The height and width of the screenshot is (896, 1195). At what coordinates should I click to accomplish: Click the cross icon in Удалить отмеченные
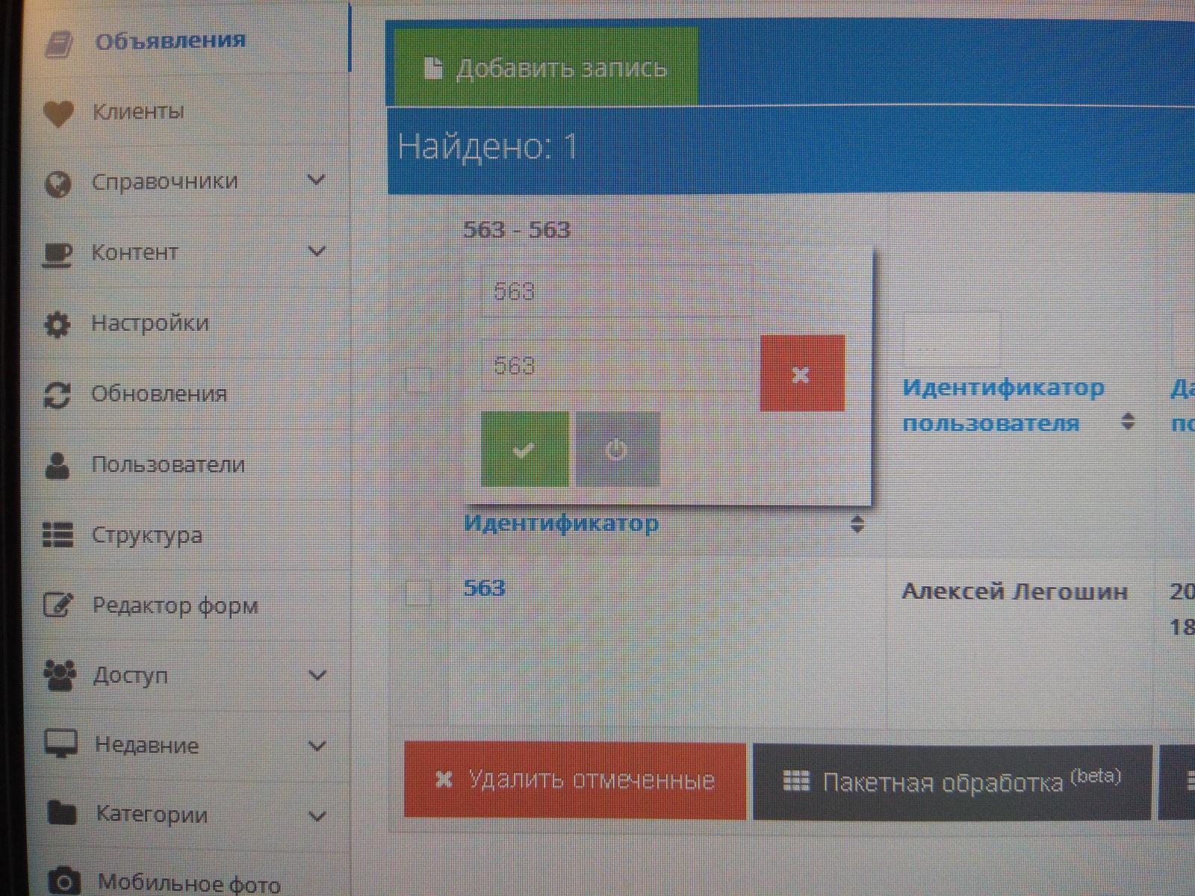[444, 780]
